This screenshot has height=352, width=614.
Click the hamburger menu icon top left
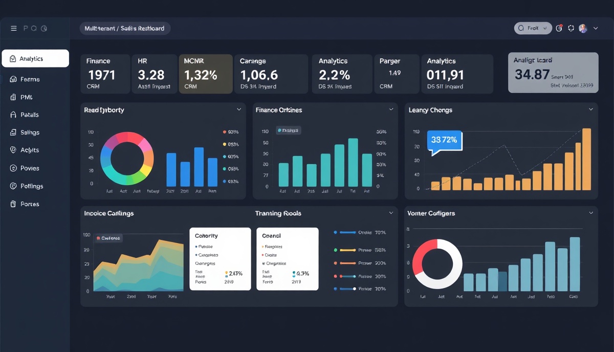click(x=14, y=28)
